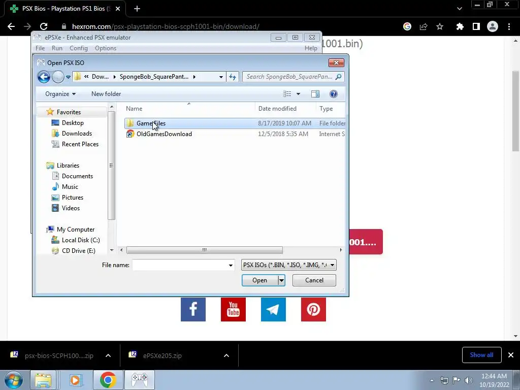Refresh the folder view in dialog
Image resolution: width=520 pixels, height=390 pixels.
(x=233, y=77)
